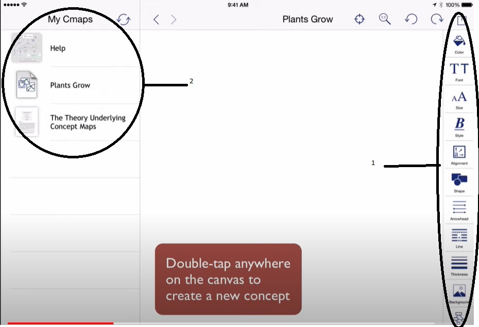Open the Help Cmap in the list
Viewport: 479px width, 327px height.
point(58,48)
